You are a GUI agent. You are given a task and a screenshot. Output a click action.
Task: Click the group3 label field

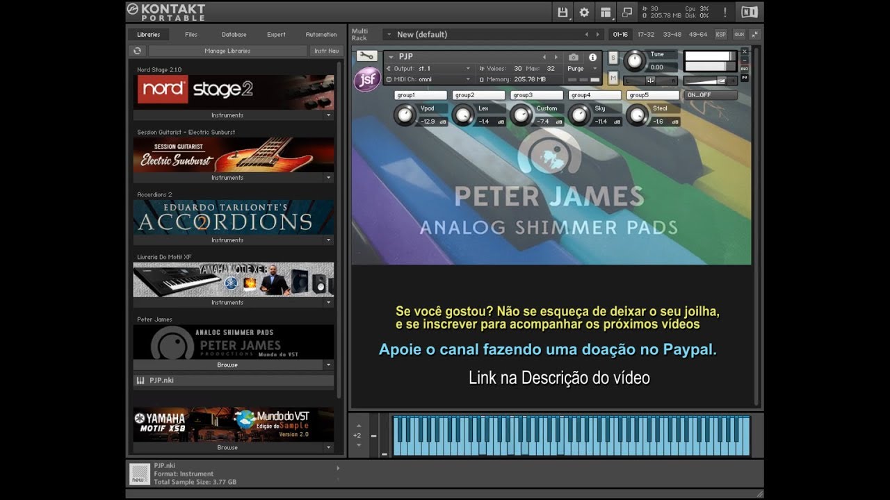click(537, 95)
